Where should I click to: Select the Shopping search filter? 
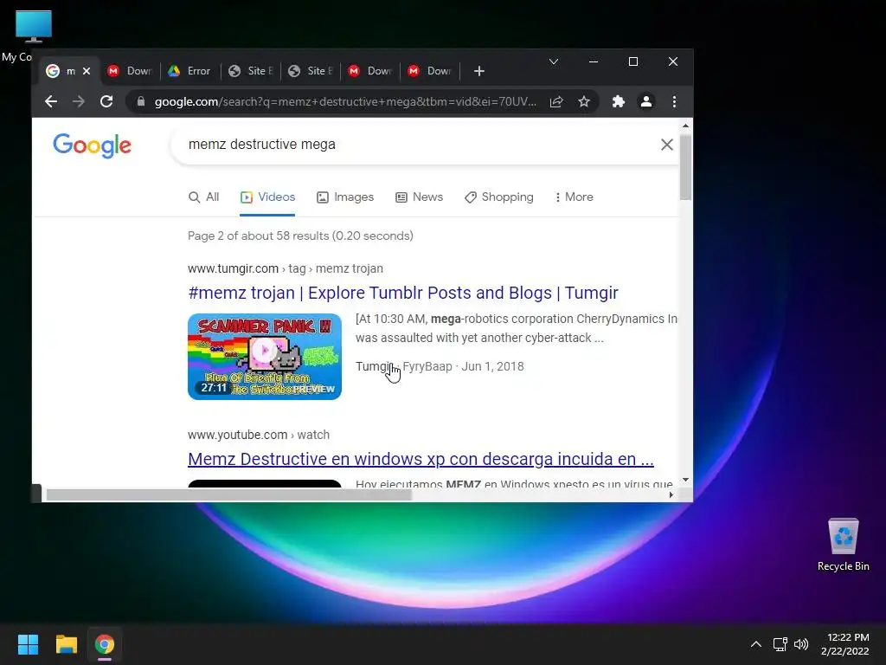499,197
